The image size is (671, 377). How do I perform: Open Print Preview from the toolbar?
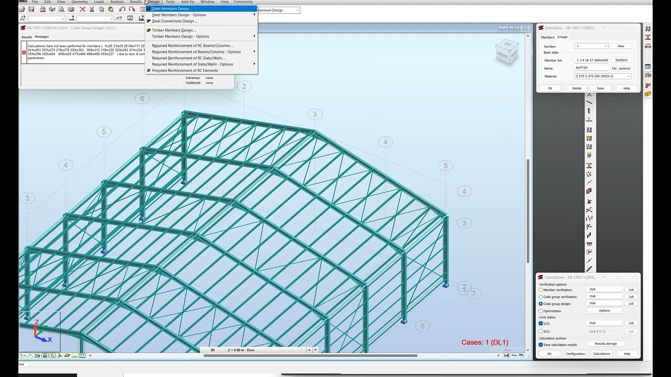click(61, 9)
